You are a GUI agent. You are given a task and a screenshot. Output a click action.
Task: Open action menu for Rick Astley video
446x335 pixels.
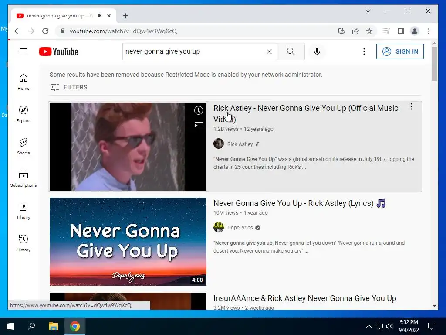point(411,107)
